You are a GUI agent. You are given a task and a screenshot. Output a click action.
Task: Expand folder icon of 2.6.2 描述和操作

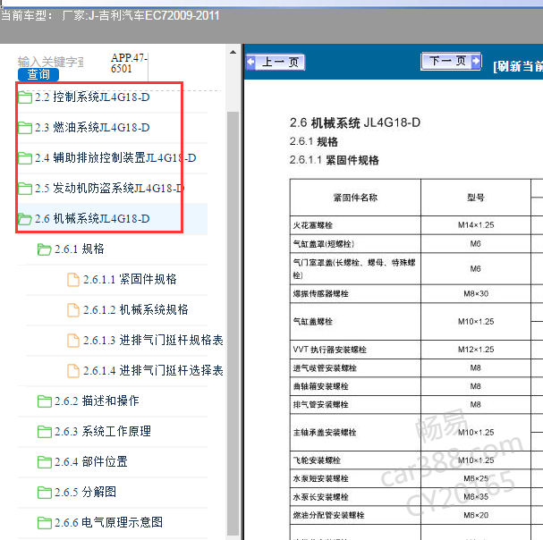click(x=45, y=401)
